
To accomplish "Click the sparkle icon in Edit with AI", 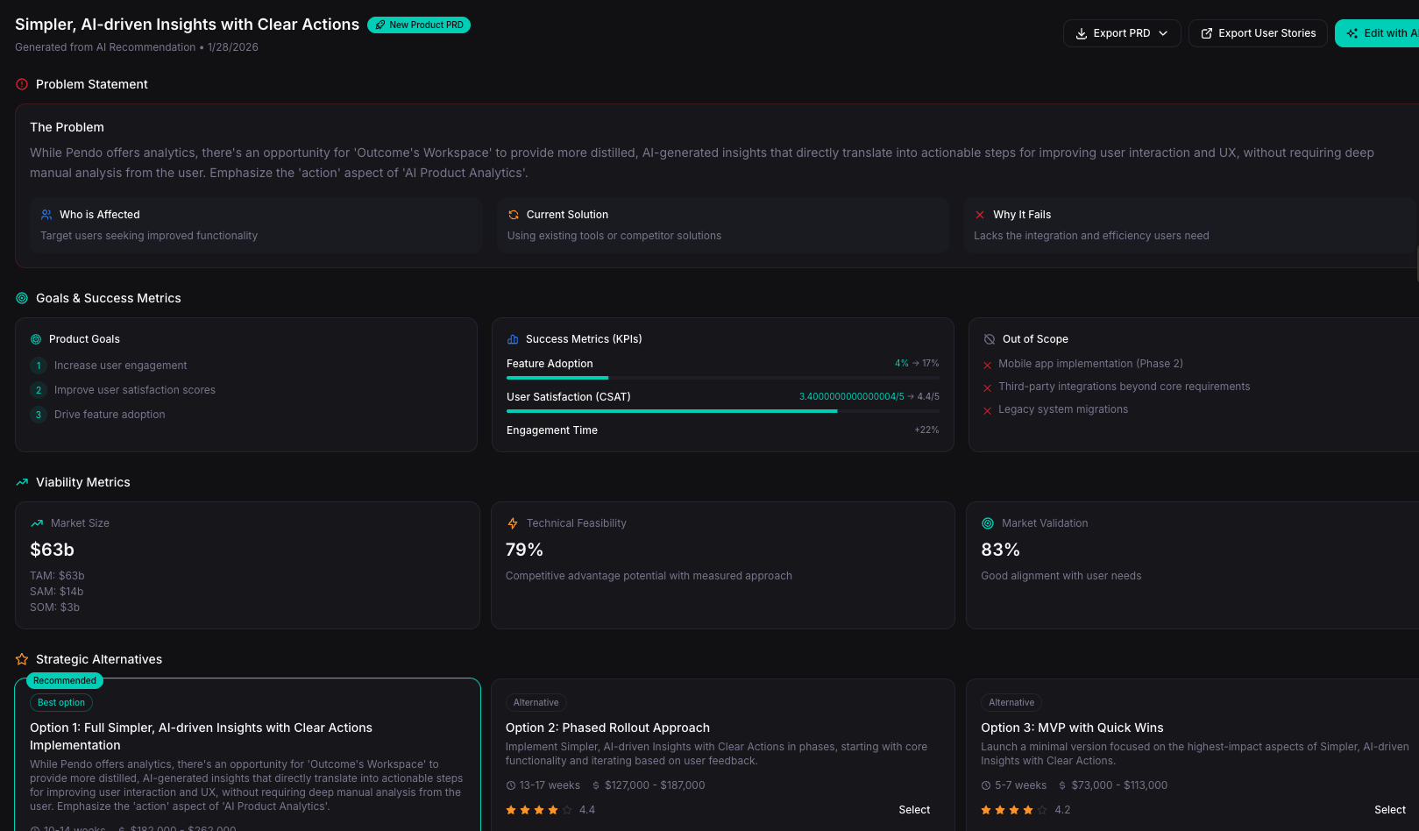I will point(1352,33).
